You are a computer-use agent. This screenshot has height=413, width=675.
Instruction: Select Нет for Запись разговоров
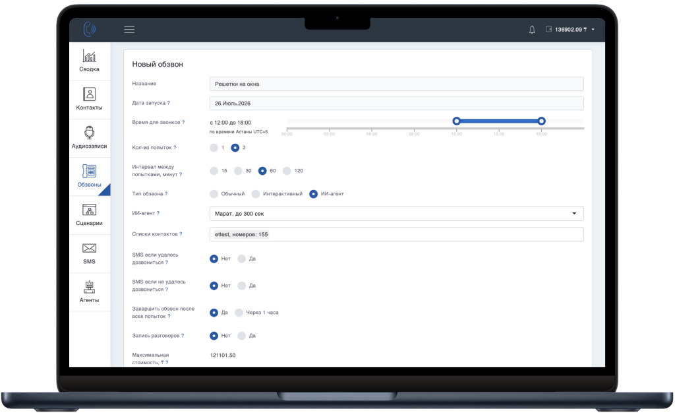tap(214, 336)
